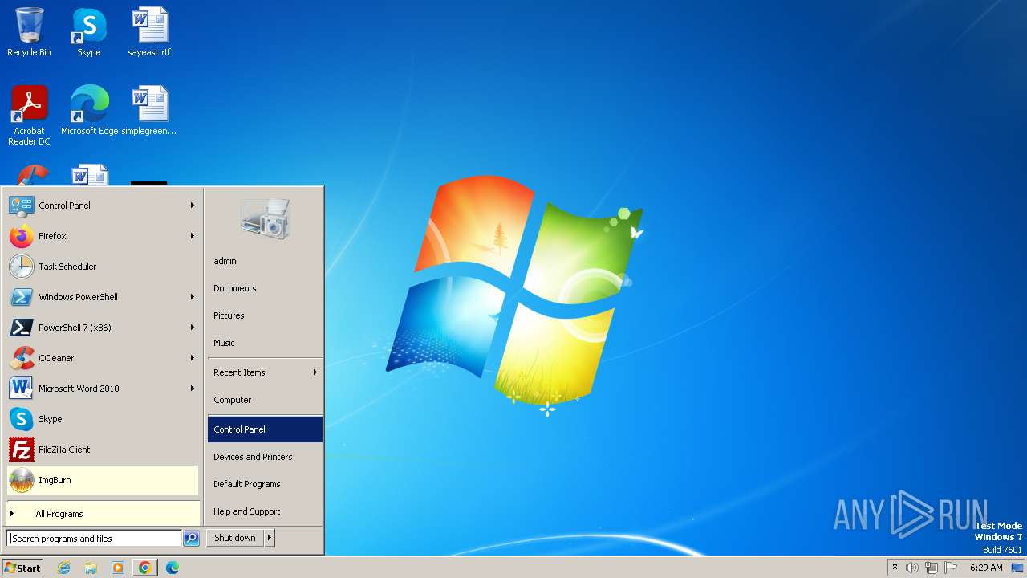Open the sayeast.rtf desktop file

149,32
